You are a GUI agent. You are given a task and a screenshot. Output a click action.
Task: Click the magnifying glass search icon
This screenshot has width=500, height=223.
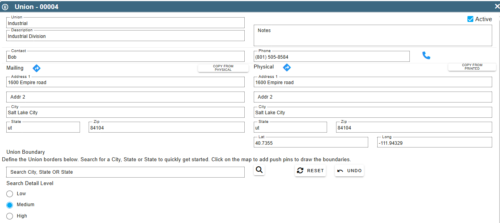[259, 170]
